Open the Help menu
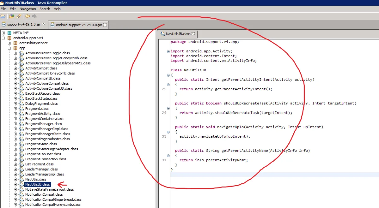The image size is (379, 208). 57,9
